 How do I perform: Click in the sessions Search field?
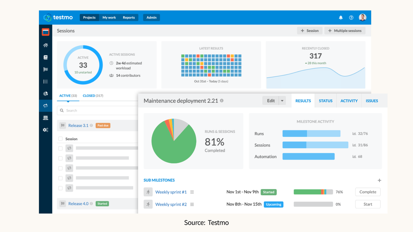[98, 111]
